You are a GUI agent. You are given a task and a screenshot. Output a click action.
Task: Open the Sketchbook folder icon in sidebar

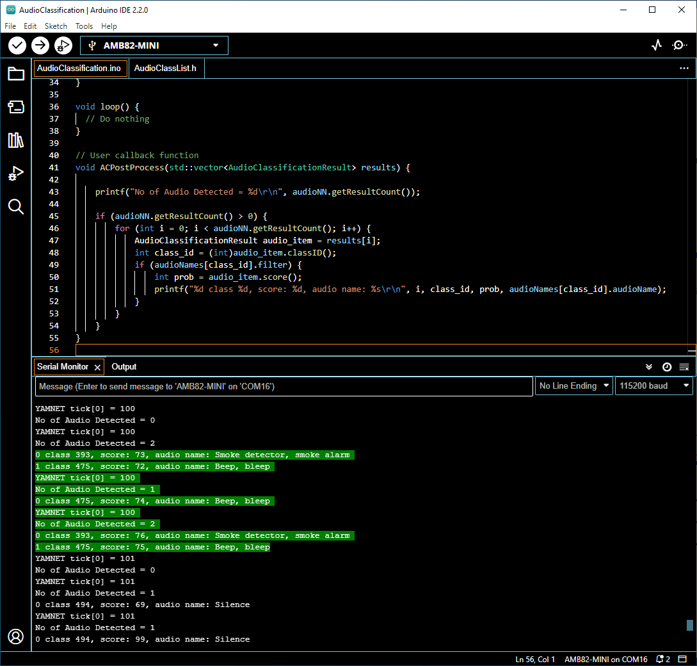(x=16, y=74)
